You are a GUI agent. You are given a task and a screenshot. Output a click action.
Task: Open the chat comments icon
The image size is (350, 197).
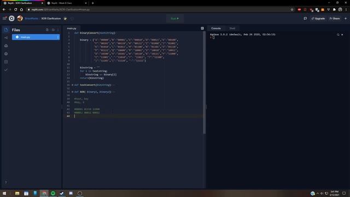[305, 19]
